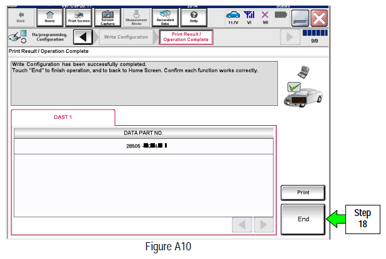Minimize the application window
Screen dimensions: 386x259
click(x=300, y=18)
